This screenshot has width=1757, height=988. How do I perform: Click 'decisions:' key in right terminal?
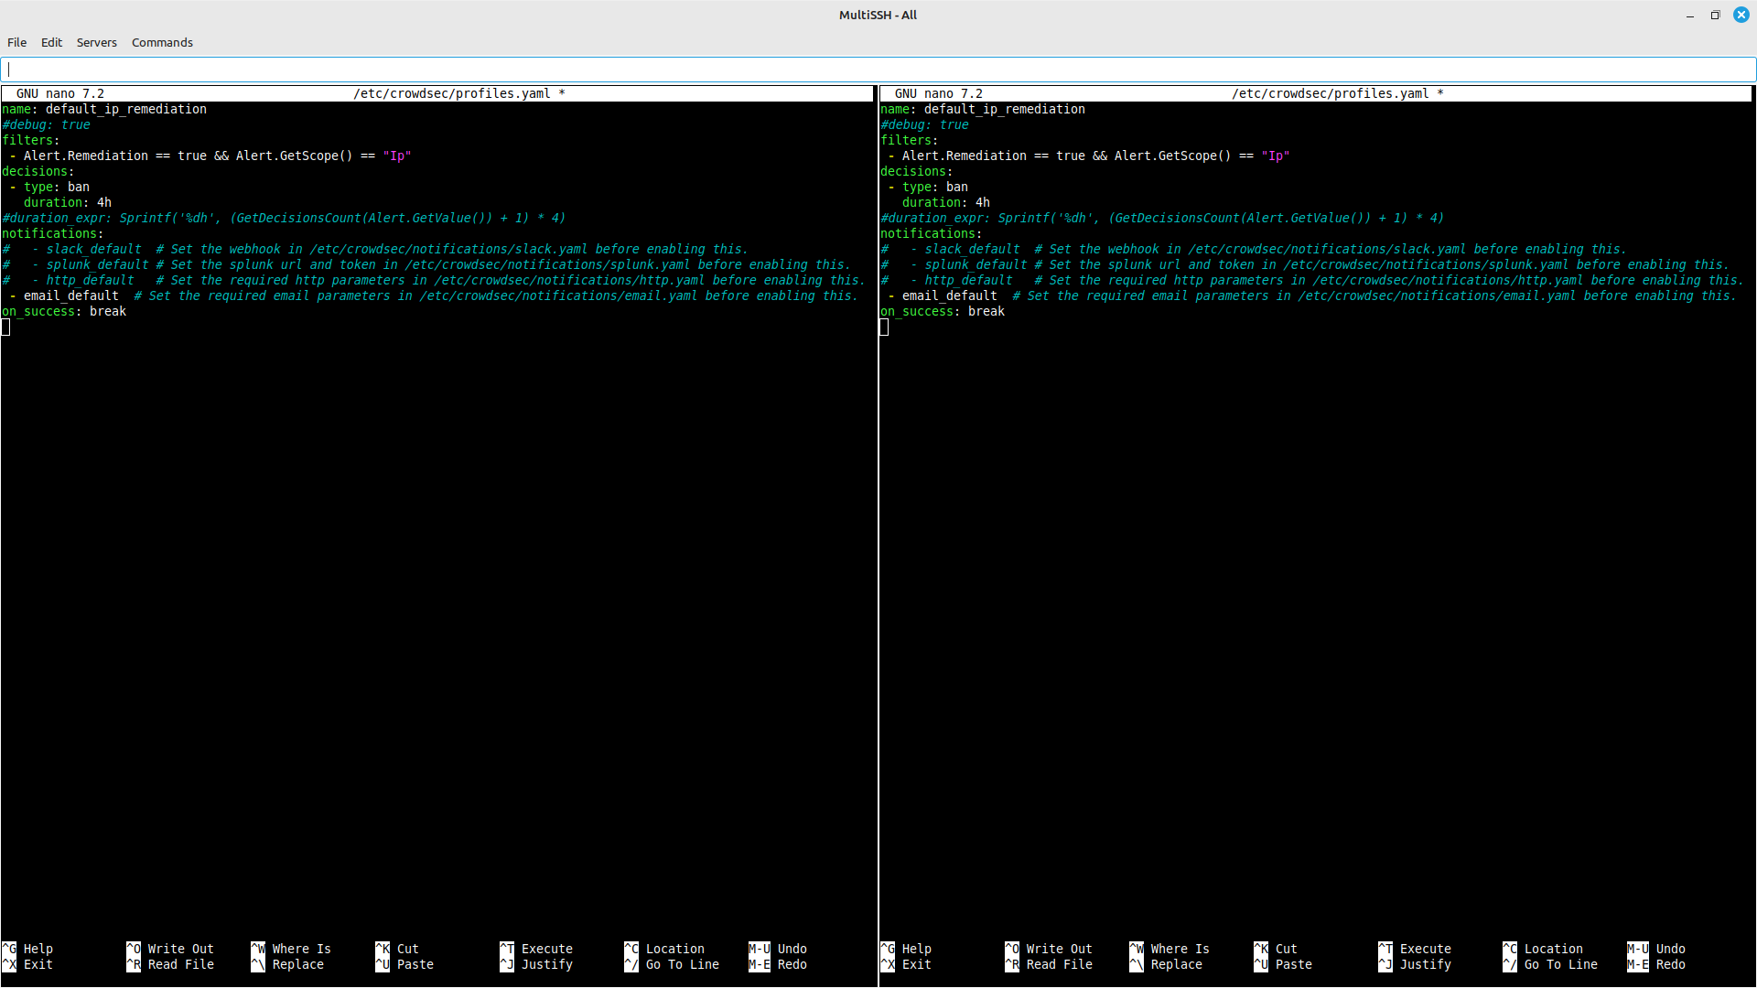click(x=917, y=171)
